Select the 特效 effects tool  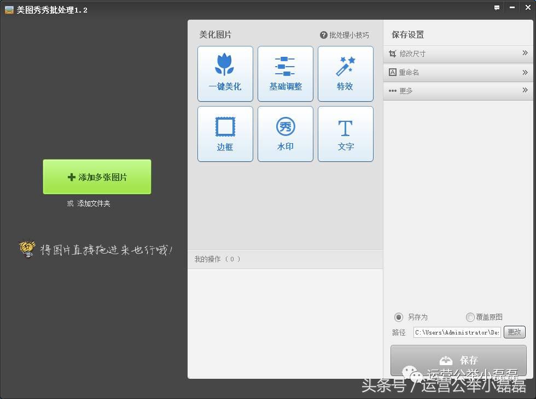pyautogui.click(x=345, y=74)
